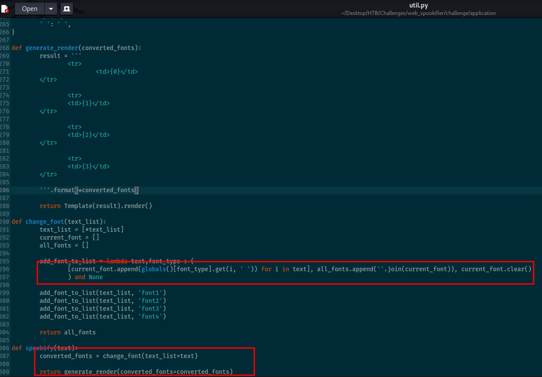Place cursor on spookify function name
Viewport: 542px width, 377px height.
[39, 348]
